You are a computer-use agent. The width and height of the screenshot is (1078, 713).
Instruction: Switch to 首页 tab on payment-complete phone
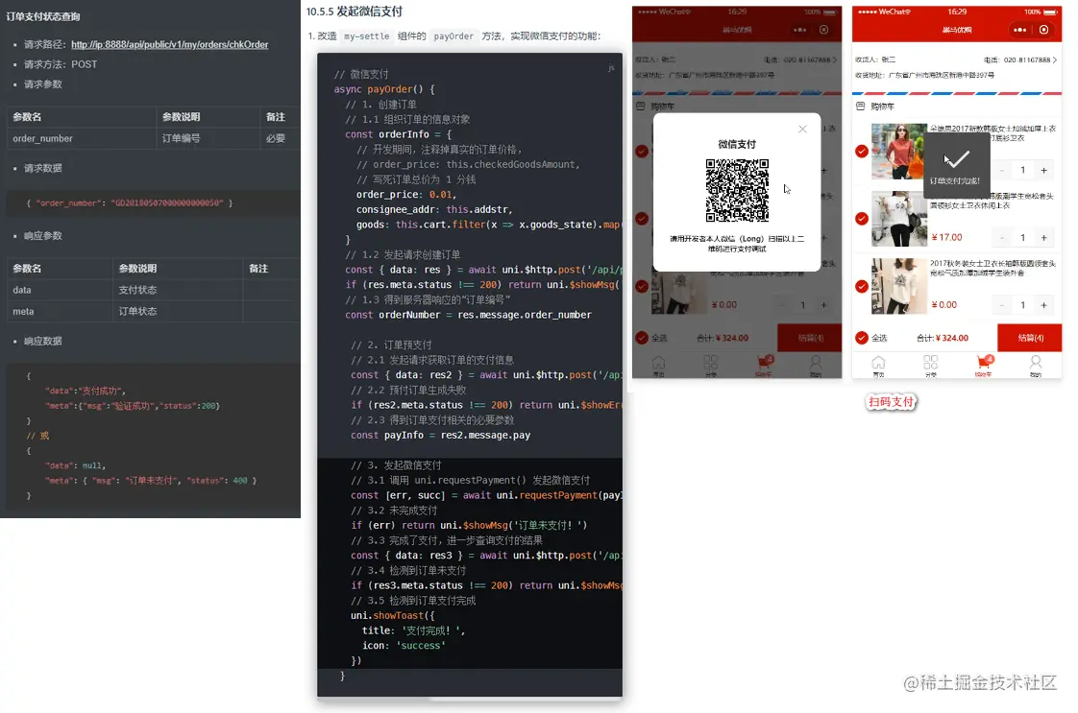[x=878, y=367]
